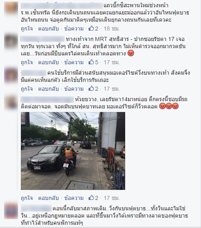Click ตอบกลับ on first comment
Viewport: 201px width, 228px height.
click(49, 28)
